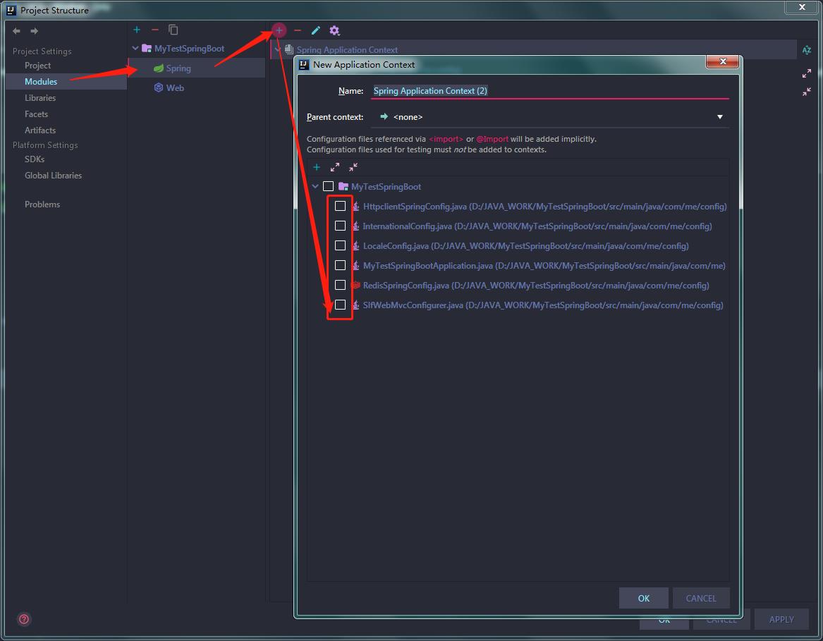Screen dimensions: 823x641
Task: Open the Facets settings page
Action: click(x=36, y=114)
